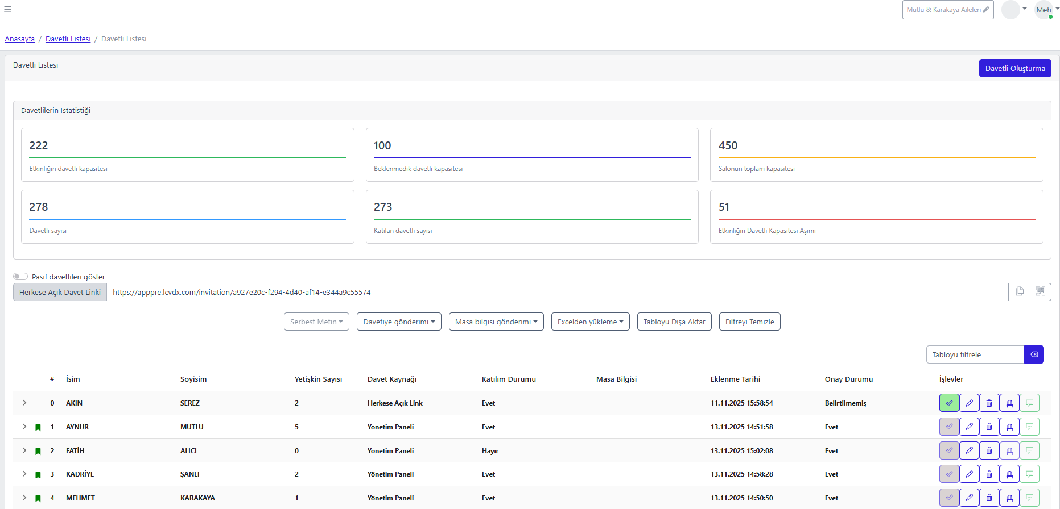Sort the table by the Soyisim column header
Screen dimensions: 1060x509
(x=193, y=379)
